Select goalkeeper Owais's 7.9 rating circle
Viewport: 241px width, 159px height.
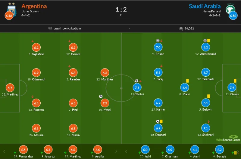coord(232,87)
